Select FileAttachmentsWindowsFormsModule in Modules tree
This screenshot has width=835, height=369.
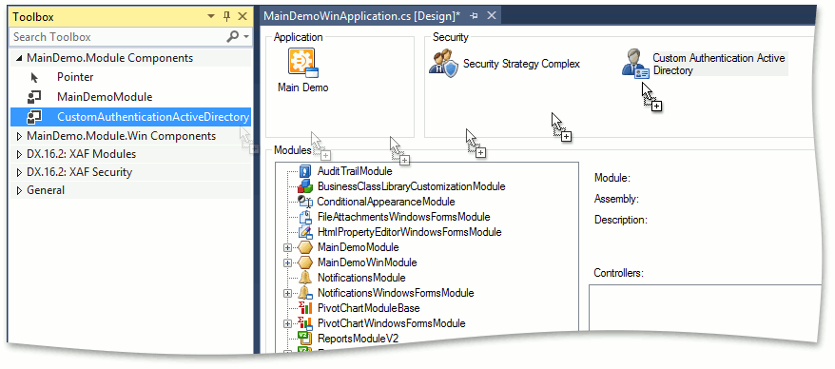(403, 217)
